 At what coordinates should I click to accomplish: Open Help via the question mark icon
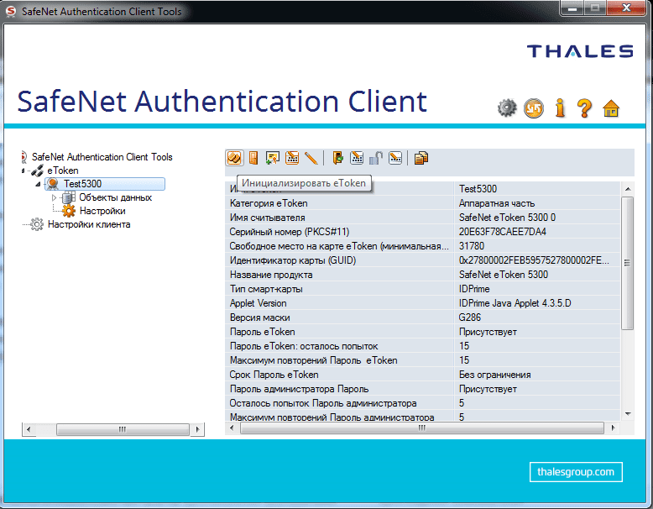coord(585,108)
